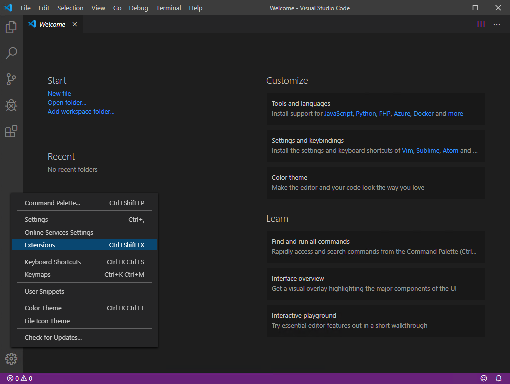
Task: Click the New file link
Action: pyautogui.click(x=59, y=93)
